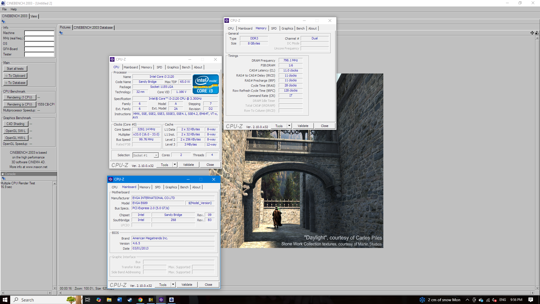Open the File menu

point(4,9)
